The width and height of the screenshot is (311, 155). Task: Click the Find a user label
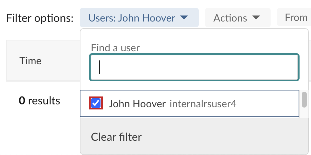click(x=115, y=48)
